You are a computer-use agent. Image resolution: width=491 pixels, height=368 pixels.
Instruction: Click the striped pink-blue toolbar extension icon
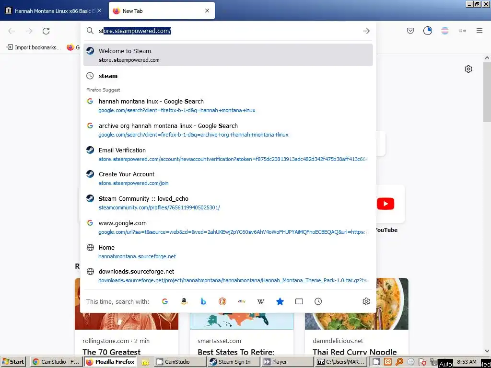pos(444,31)
